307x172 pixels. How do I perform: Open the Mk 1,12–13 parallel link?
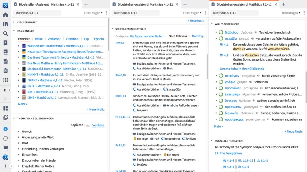coord(245,160)
